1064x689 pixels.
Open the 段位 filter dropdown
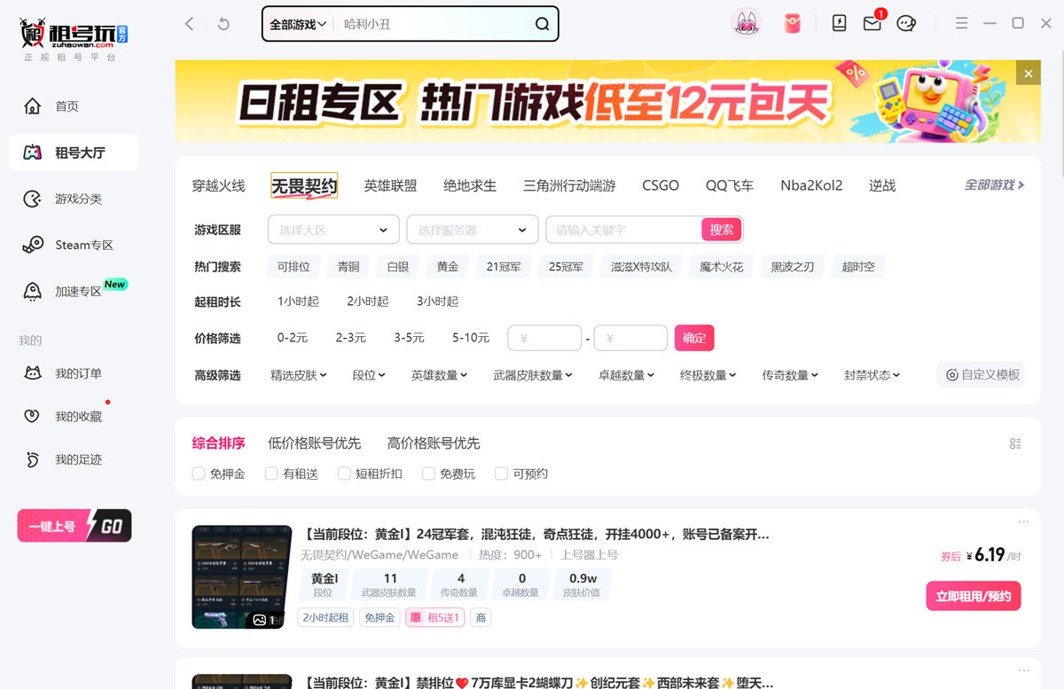point(369,374)
